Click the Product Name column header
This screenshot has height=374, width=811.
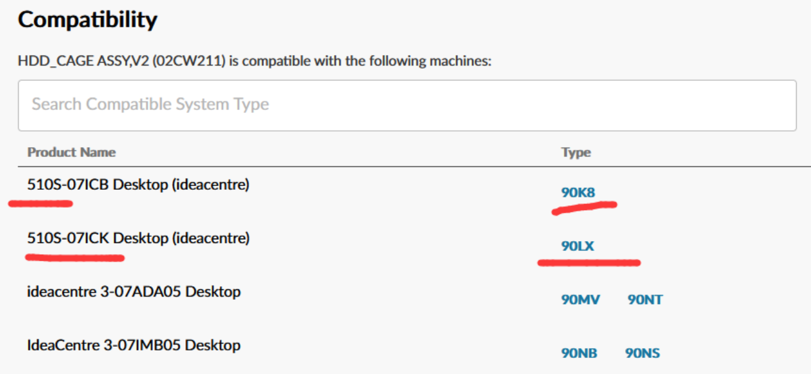(71, 152)
